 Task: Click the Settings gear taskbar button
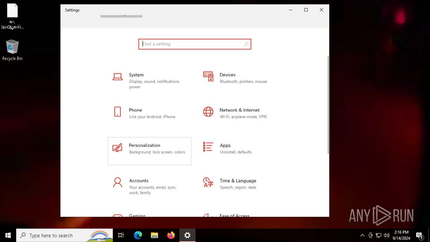(187, 235)
